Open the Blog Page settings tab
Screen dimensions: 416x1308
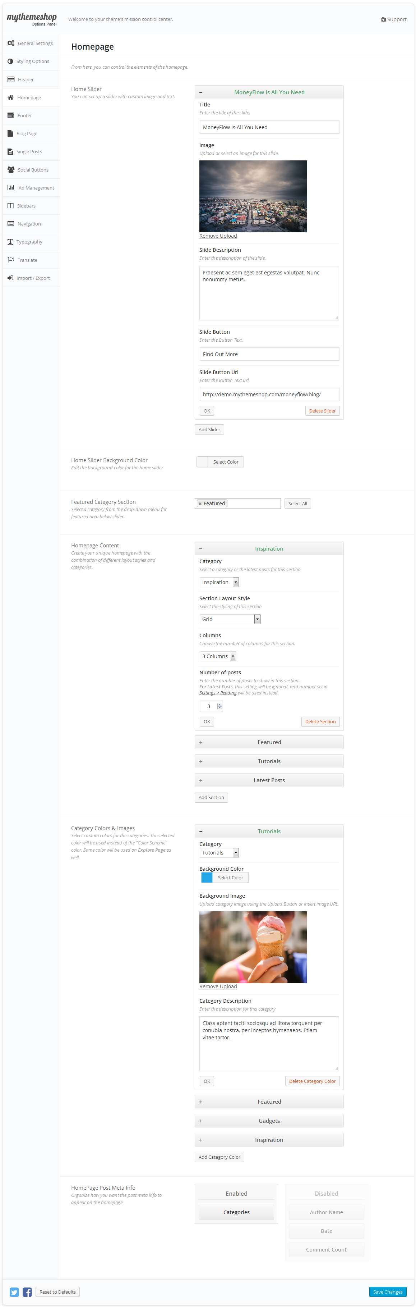tap(27, 133)
